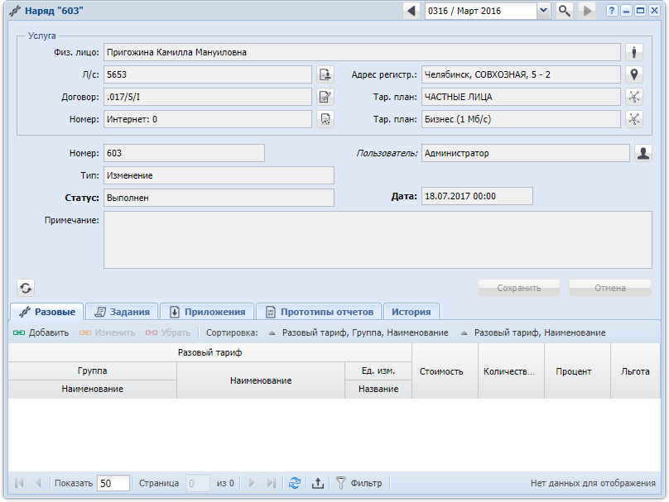Click the Договор field showing .017/5/I
669x502 pixels.
208,97
